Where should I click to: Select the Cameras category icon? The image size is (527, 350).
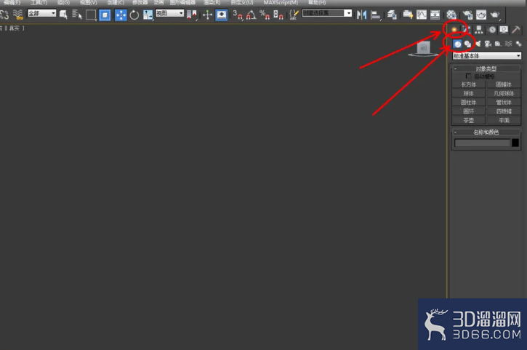click(x=488, y=44)
